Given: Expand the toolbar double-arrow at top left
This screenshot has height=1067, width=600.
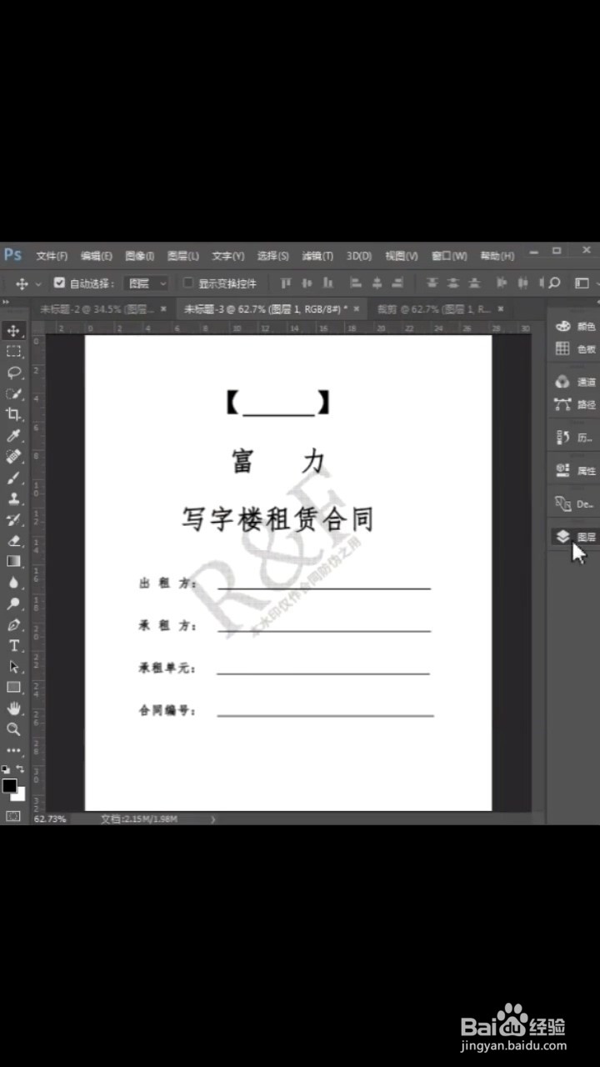Looking at the screenshot, I should (x=5, y=302).
